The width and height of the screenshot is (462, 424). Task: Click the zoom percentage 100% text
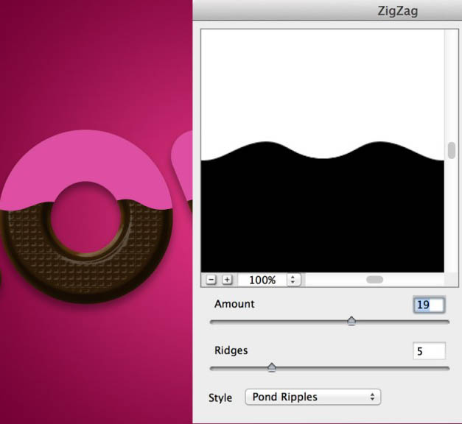(262, 280)
